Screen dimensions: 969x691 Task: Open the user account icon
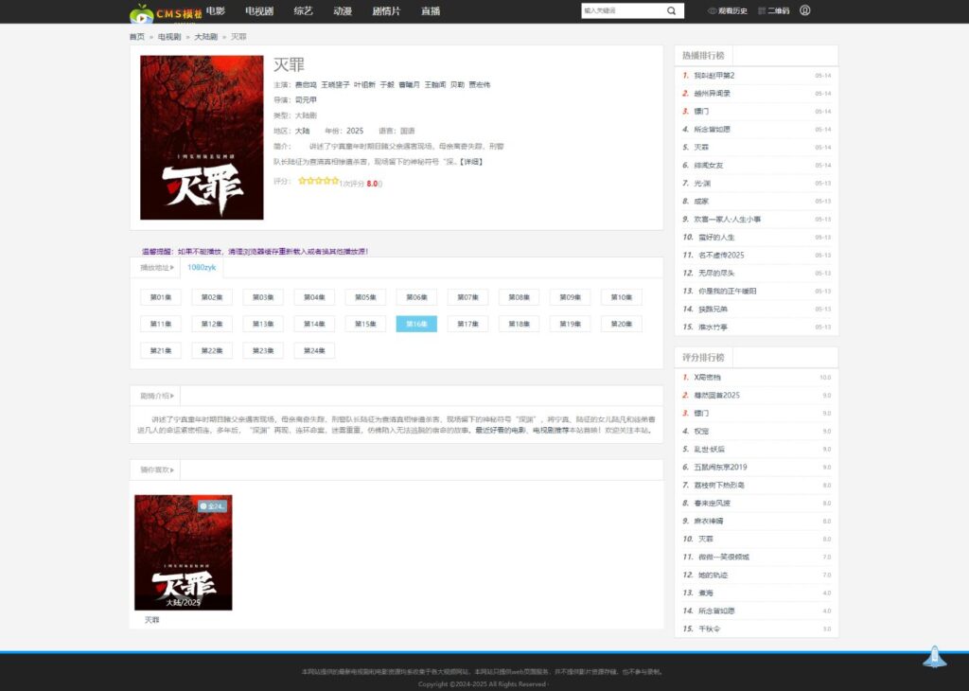(804, 10)
